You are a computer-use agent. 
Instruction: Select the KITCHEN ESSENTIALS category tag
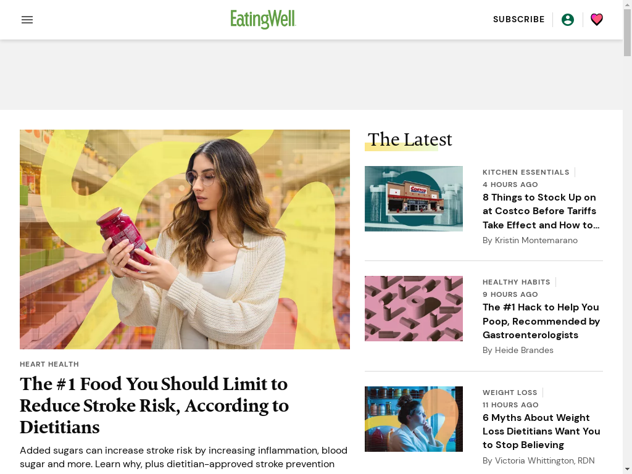pyautogui.click(x=526, y=172)
